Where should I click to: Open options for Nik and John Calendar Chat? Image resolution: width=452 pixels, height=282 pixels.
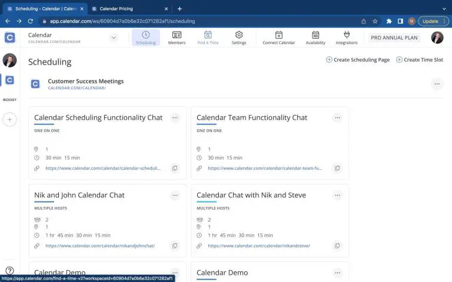point(175,196)
